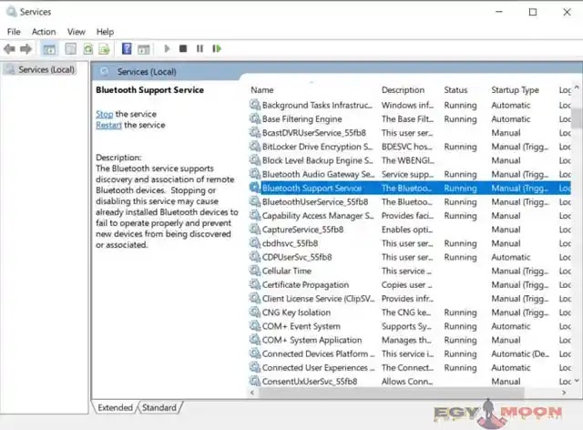Image resolution: width=583 pixels, height=430 pixels.
Task: Toggle Show/Hide Action Pane icon
Action: pos(144,48)
